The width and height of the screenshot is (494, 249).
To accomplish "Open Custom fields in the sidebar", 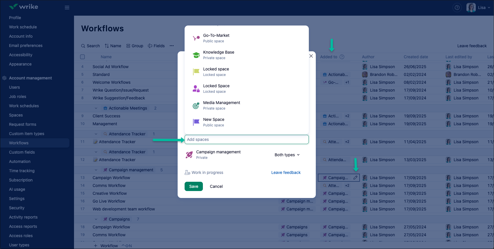I will coord(22,152).
